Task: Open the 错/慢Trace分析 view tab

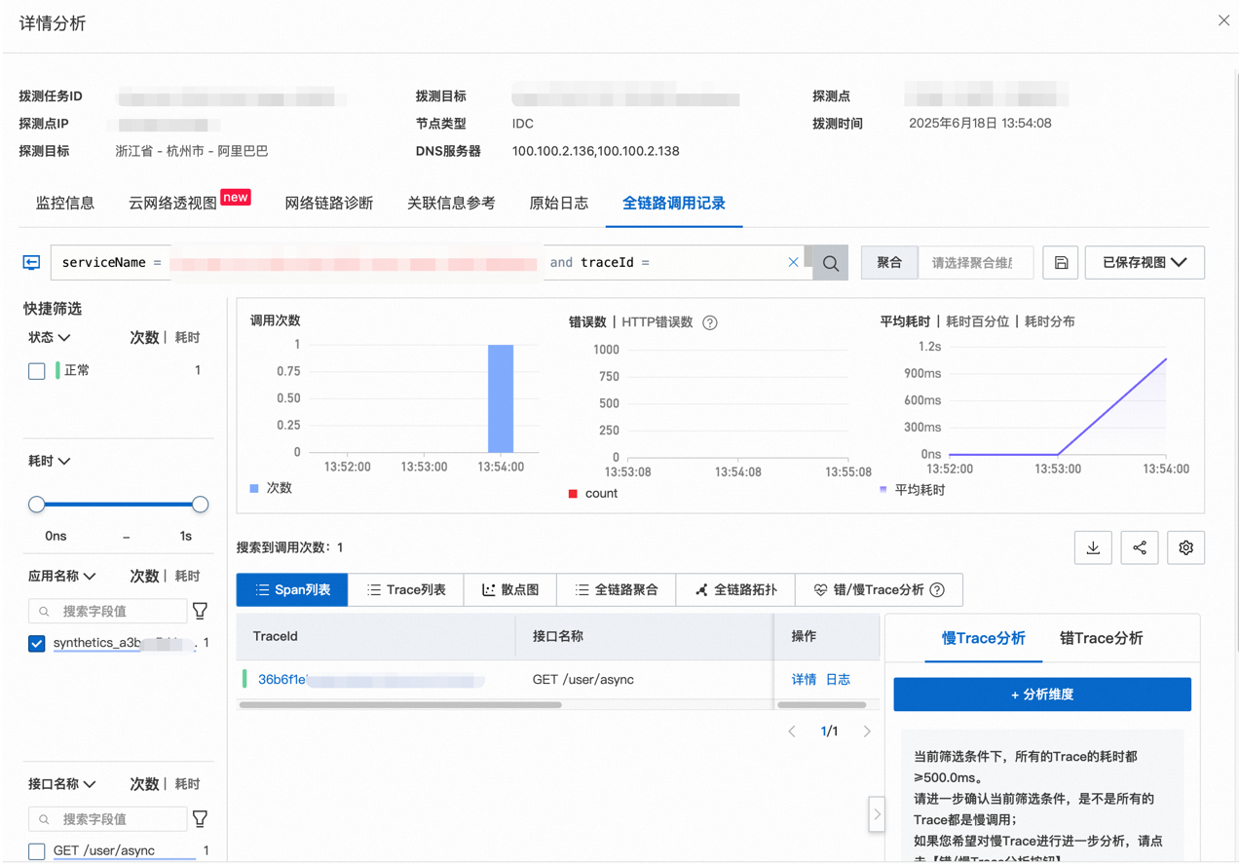Action: [x=879, y=590]
